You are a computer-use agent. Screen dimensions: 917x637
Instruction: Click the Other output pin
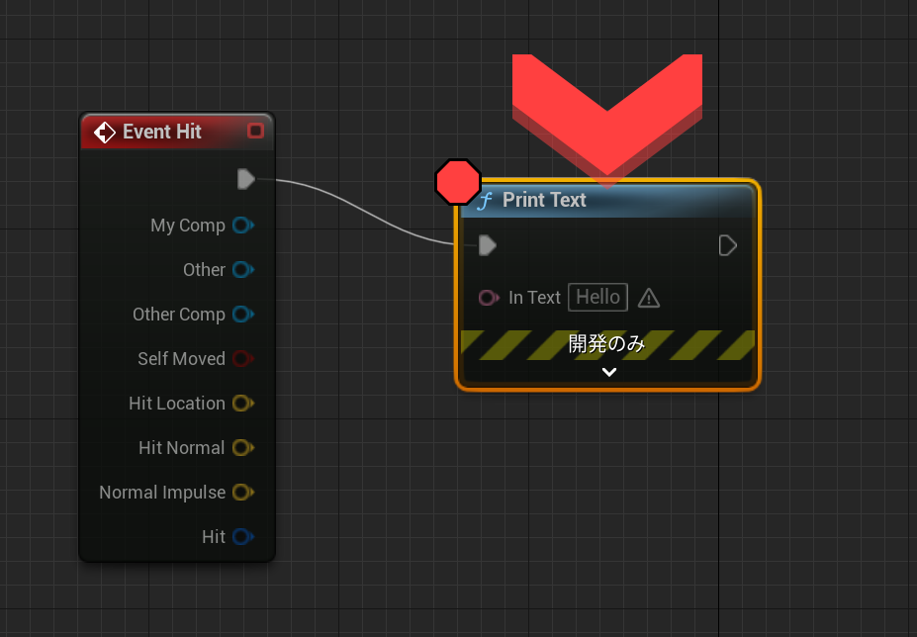coord(243,270)
